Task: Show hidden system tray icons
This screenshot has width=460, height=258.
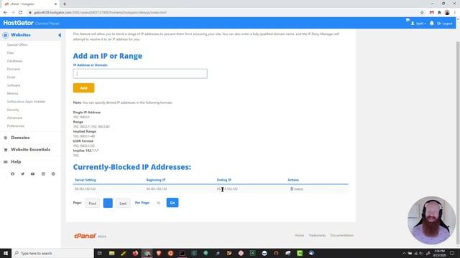Action: point(404,253)
